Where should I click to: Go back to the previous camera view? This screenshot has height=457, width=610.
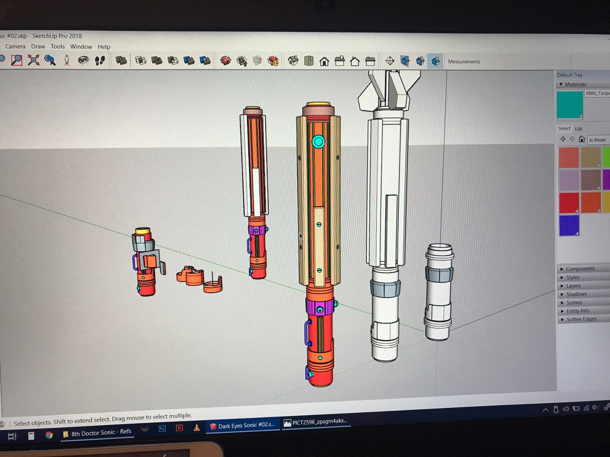[x=50, y=60]
